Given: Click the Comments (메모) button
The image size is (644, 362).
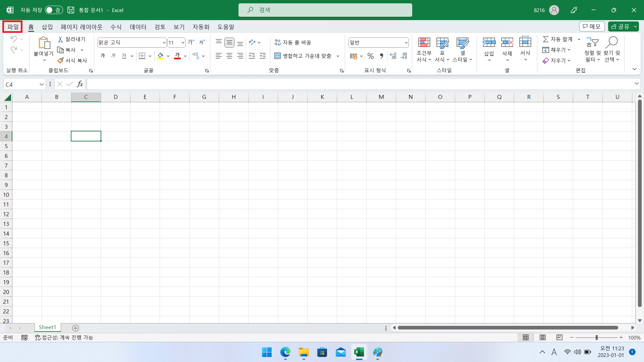Looking at the screenshot, I should [x=592, y=26].
